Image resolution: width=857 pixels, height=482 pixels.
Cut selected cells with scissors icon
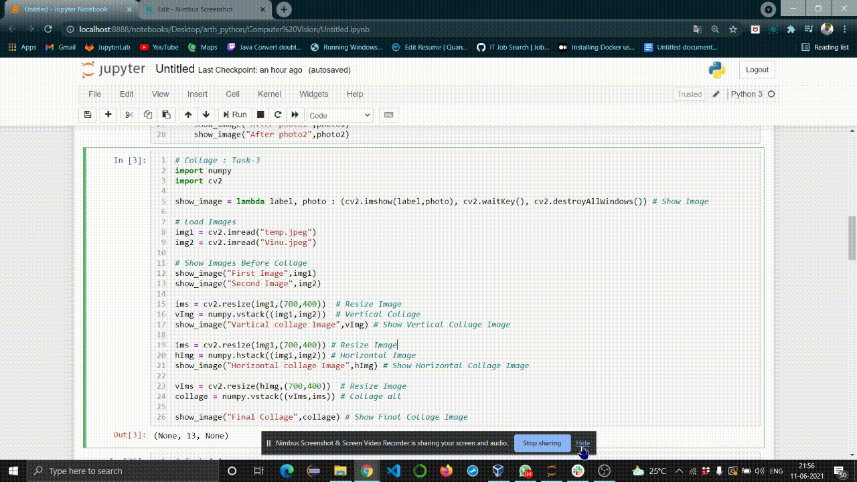(x=130, y=114)
